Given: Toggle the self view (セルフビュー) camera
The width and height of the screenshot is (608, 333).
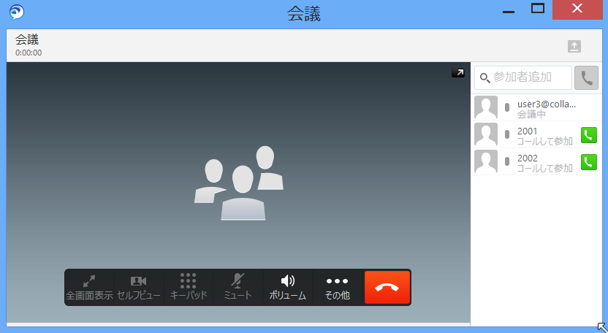Looking at the screenshot, I should (139, 287).
